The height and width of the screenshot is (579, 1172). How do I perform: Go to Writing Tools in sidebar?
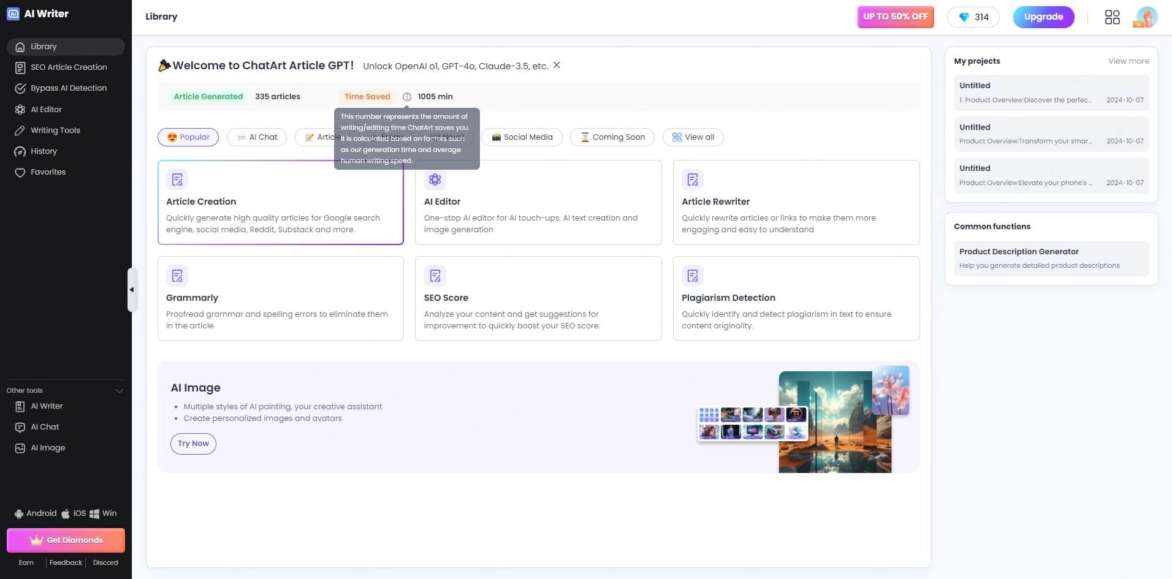(66, 130)
